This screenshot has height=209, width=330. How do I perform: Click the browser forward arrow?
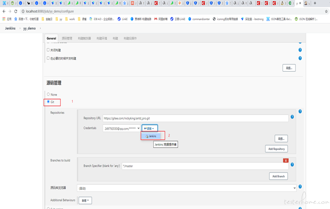10,11
